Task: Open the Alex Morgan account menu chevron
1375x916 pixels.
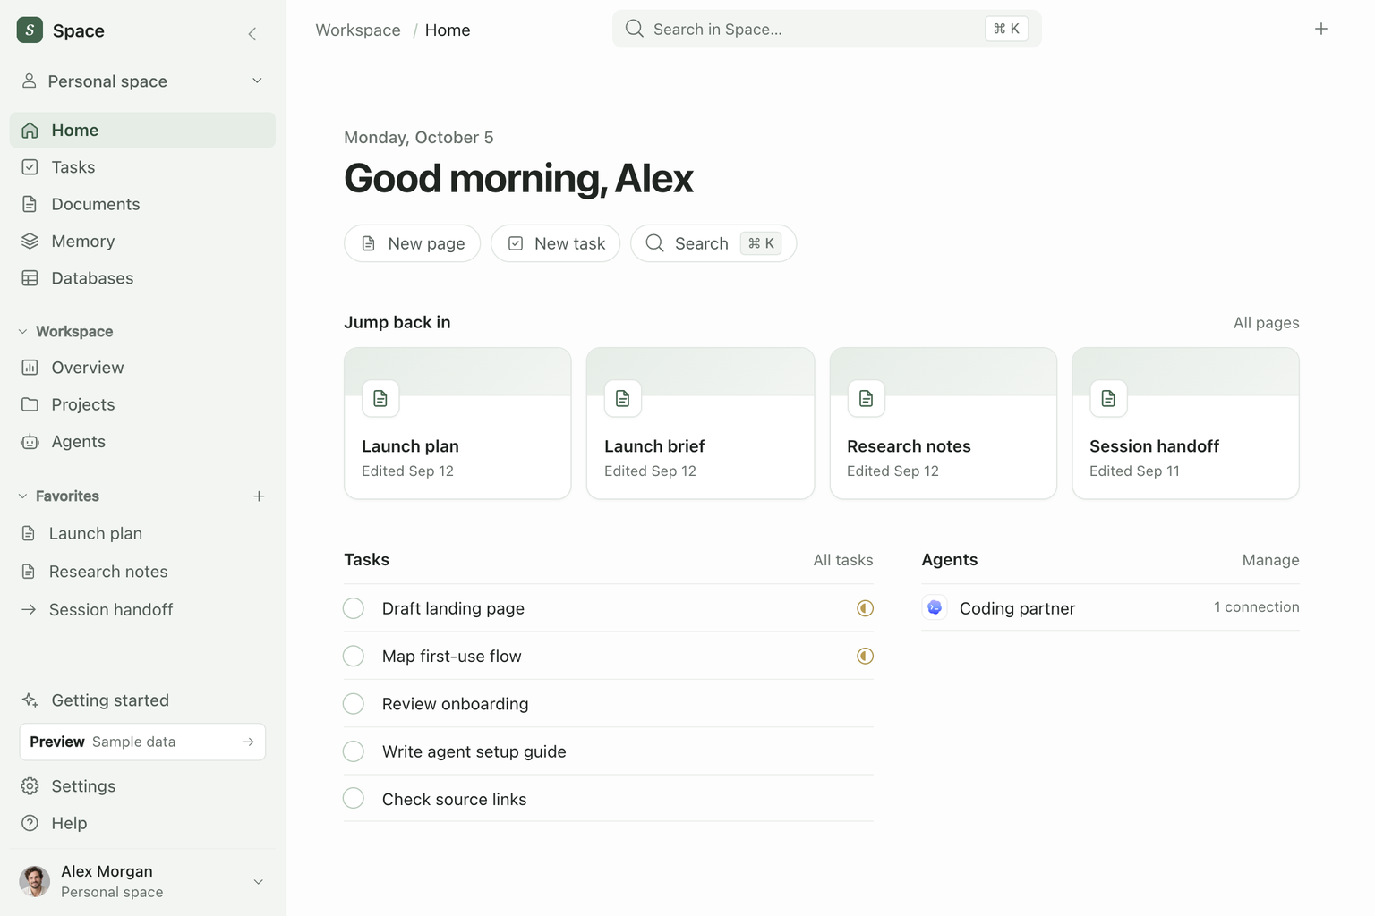Action: (x=258, y=881)
